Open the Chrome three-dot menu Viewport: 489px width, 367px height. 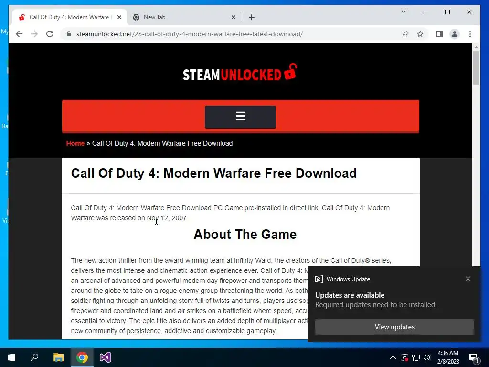pos(470,34)
